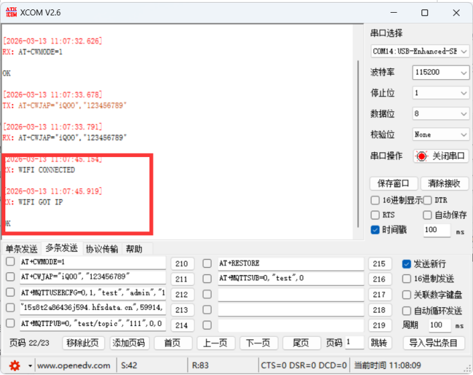Click the 保存窗口 save window button
Image resolution: width=473 pixels, height=375 pixels.
coord(394,183)
